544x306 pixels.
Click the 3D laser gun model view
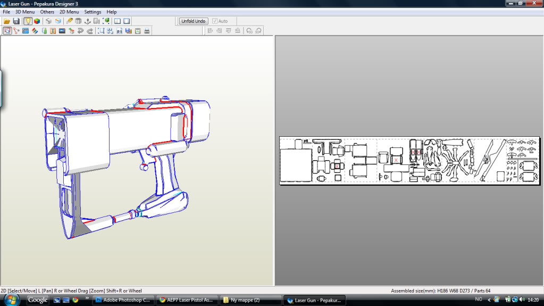(x=127, y=168)
